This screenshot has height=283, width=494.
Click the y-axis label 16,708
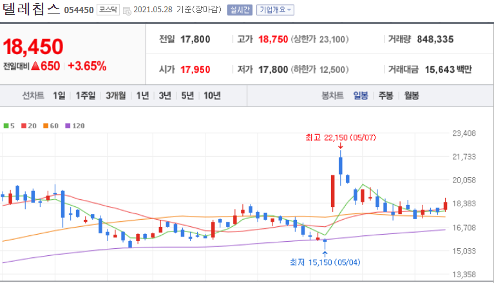pos(464,228)
